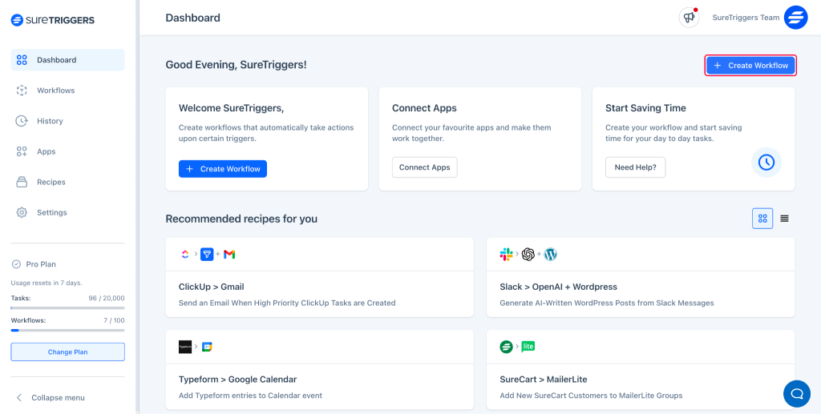Screen dimensions: 821x414
Task: Switch recipes to list view
Action: (x=784, y=219)
